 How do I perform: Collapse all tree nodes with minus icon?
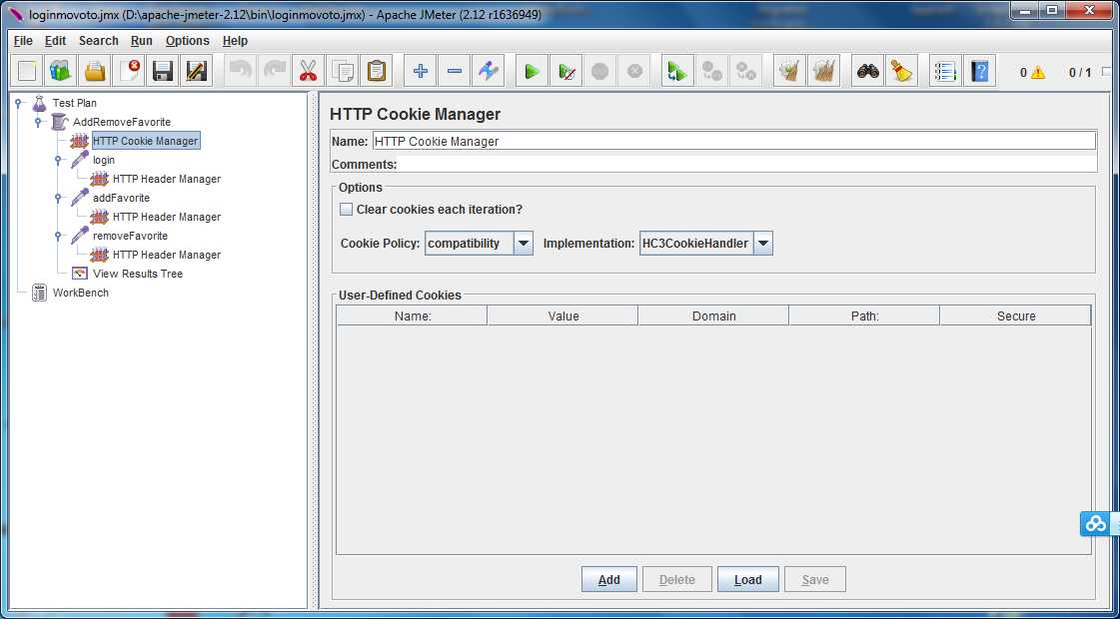click(455, 71)
